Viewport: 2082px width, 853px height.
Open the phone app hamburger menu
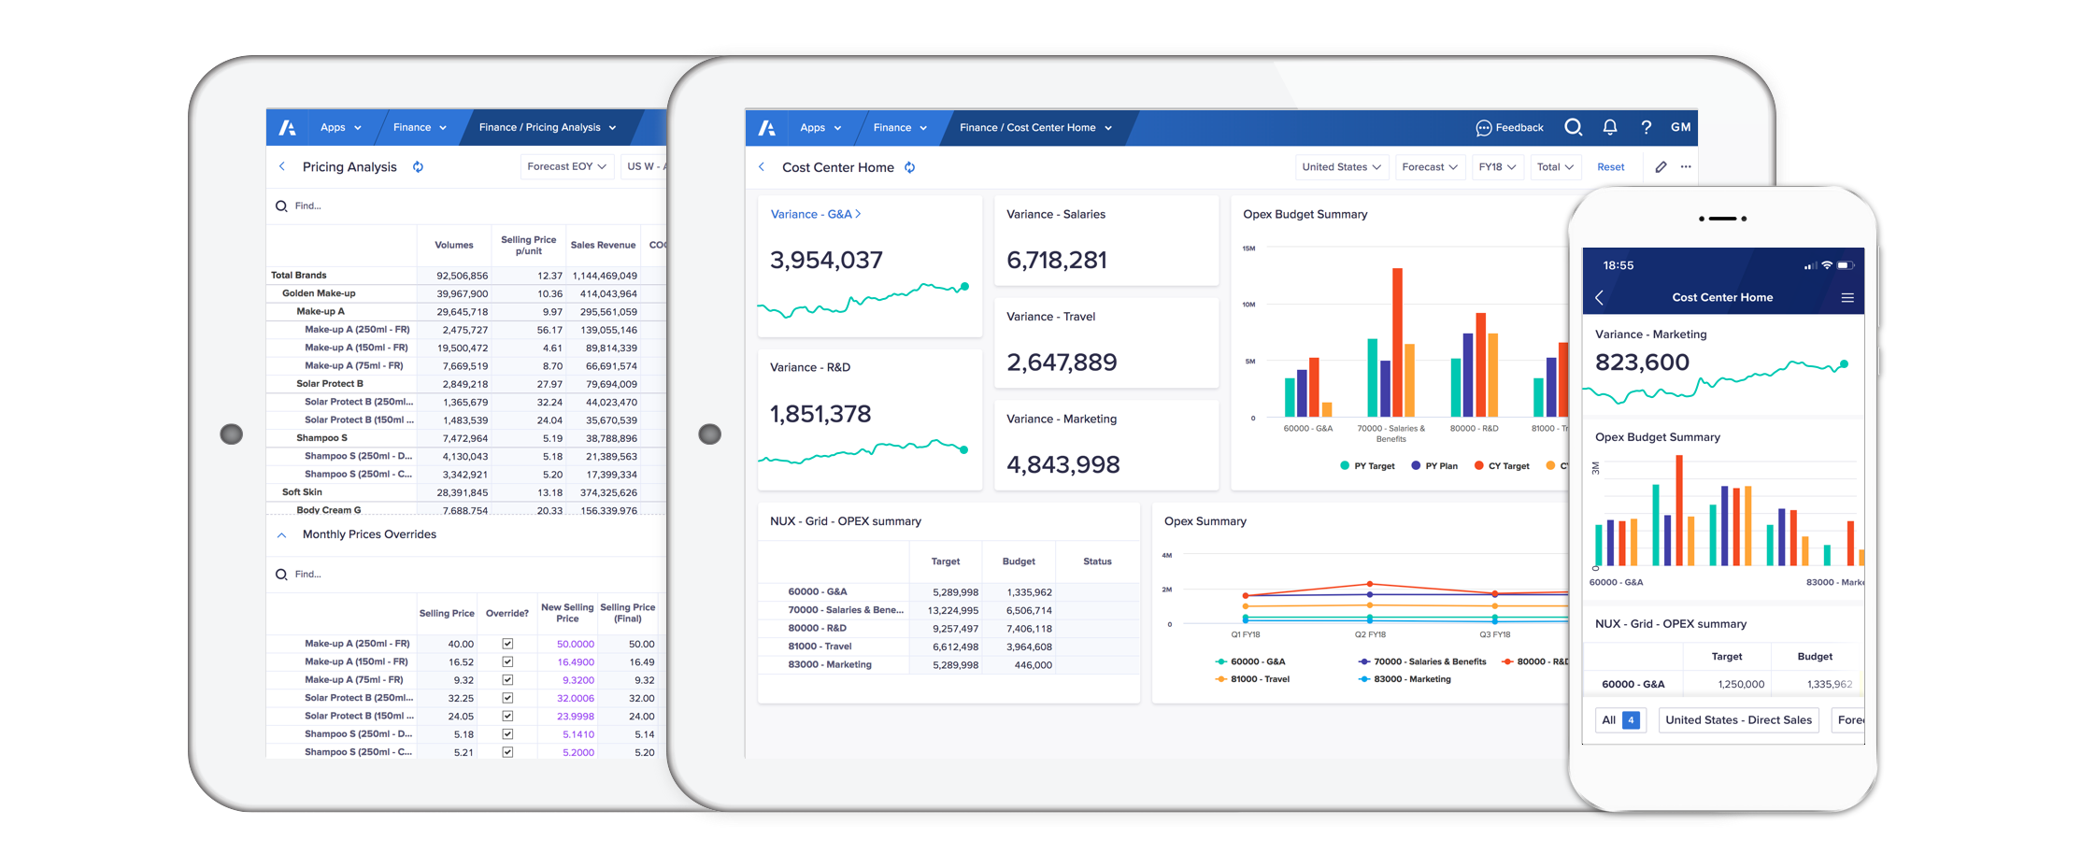pyautogui.click(x=1847, y=298)
